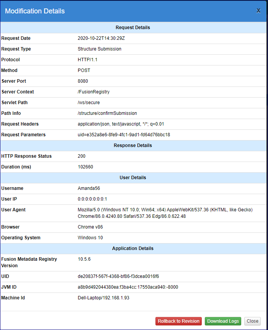Click the username value Amanda56
The image size is (268, 330).
pos(89,188)
